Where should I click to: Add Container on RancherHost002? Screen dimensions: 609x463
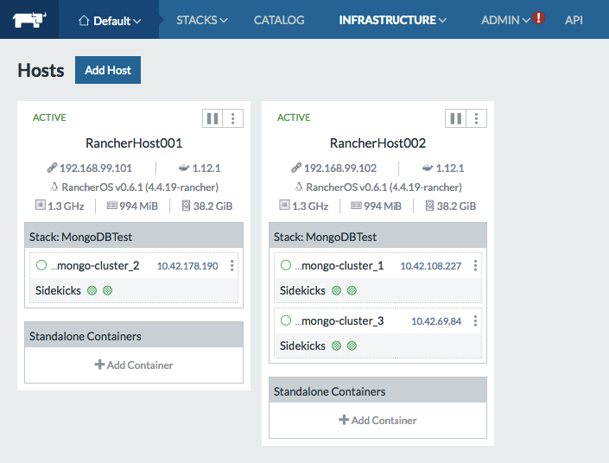pyautogui.click(x=377, y=420)
